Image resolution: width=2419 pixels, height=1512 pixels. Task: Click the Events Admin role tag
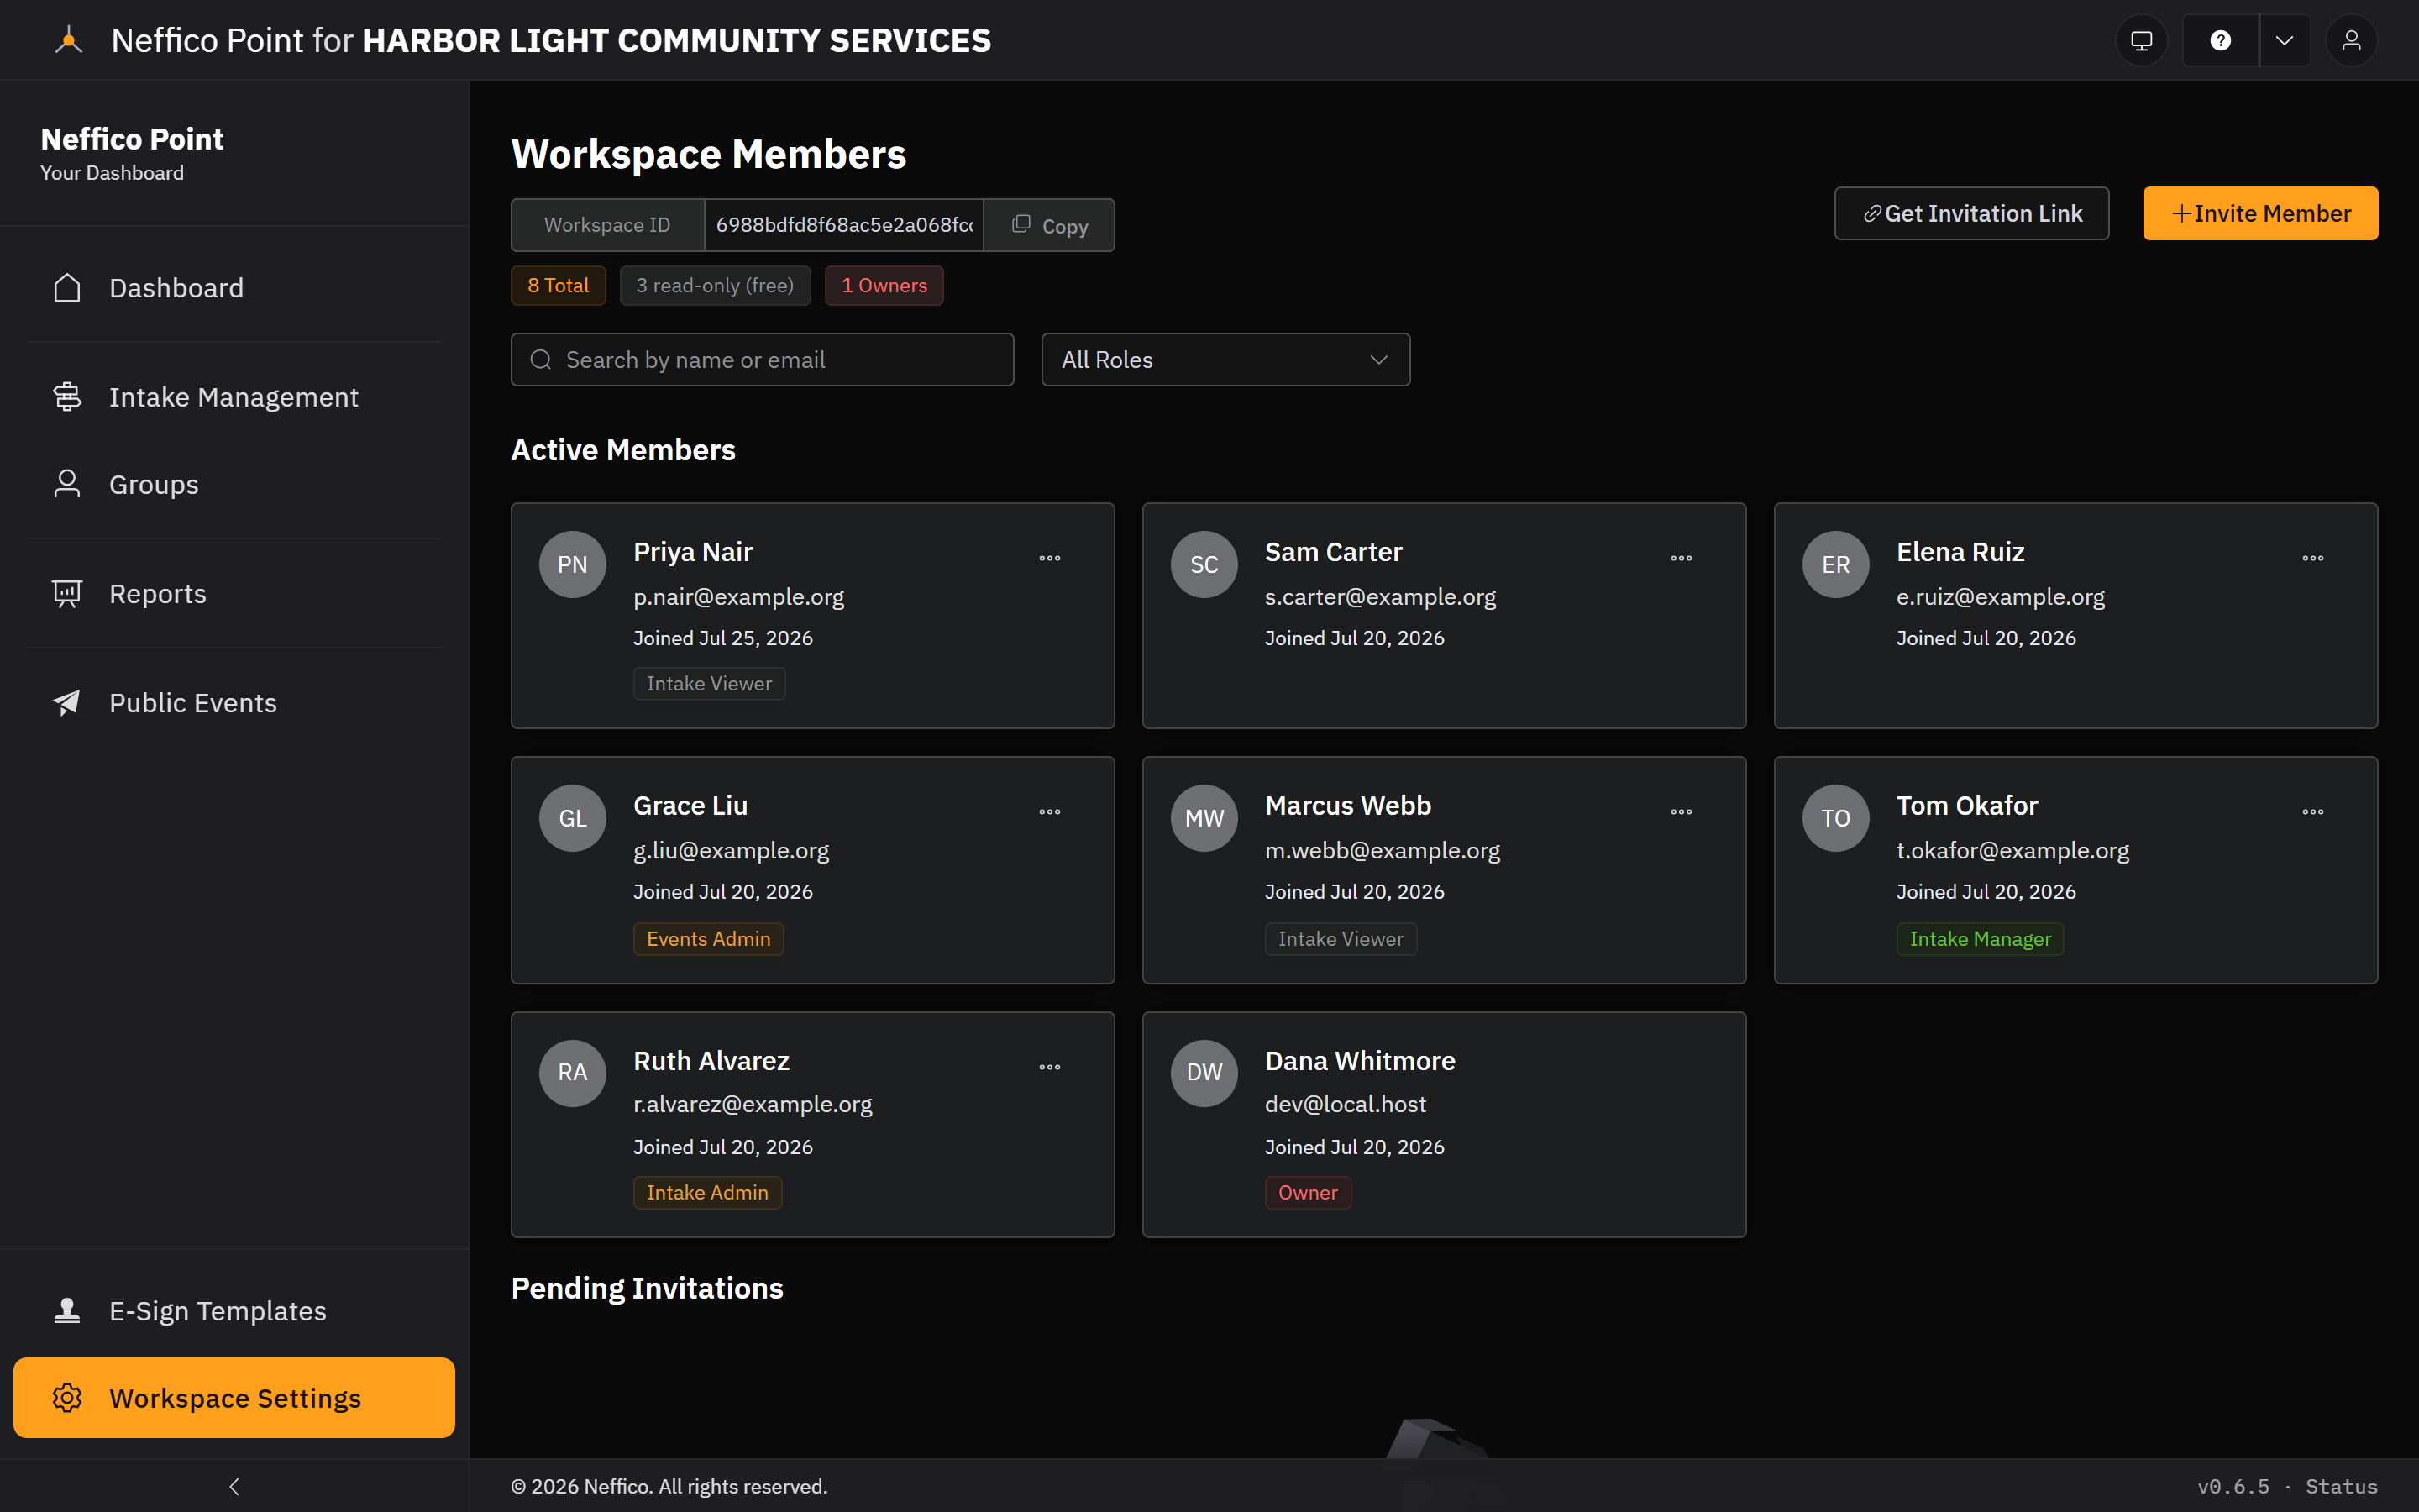[x=708, y=938]
